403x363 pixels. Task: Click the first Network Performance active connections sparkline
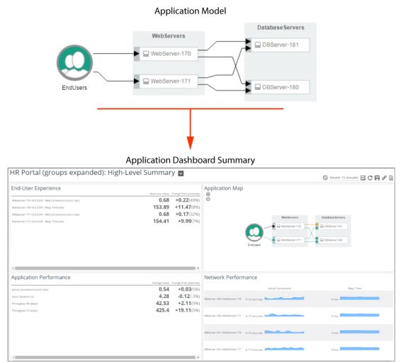(284, 299)
